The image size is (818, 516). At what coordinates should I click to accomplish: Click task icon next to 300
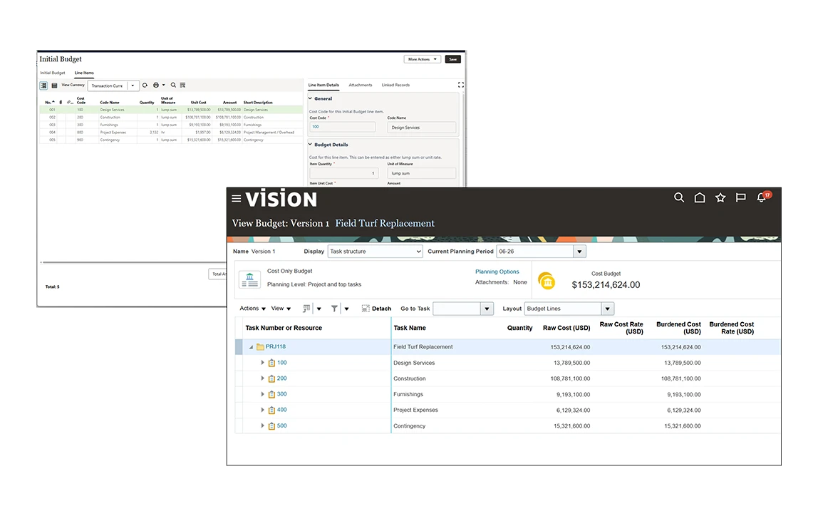[271, 394]
